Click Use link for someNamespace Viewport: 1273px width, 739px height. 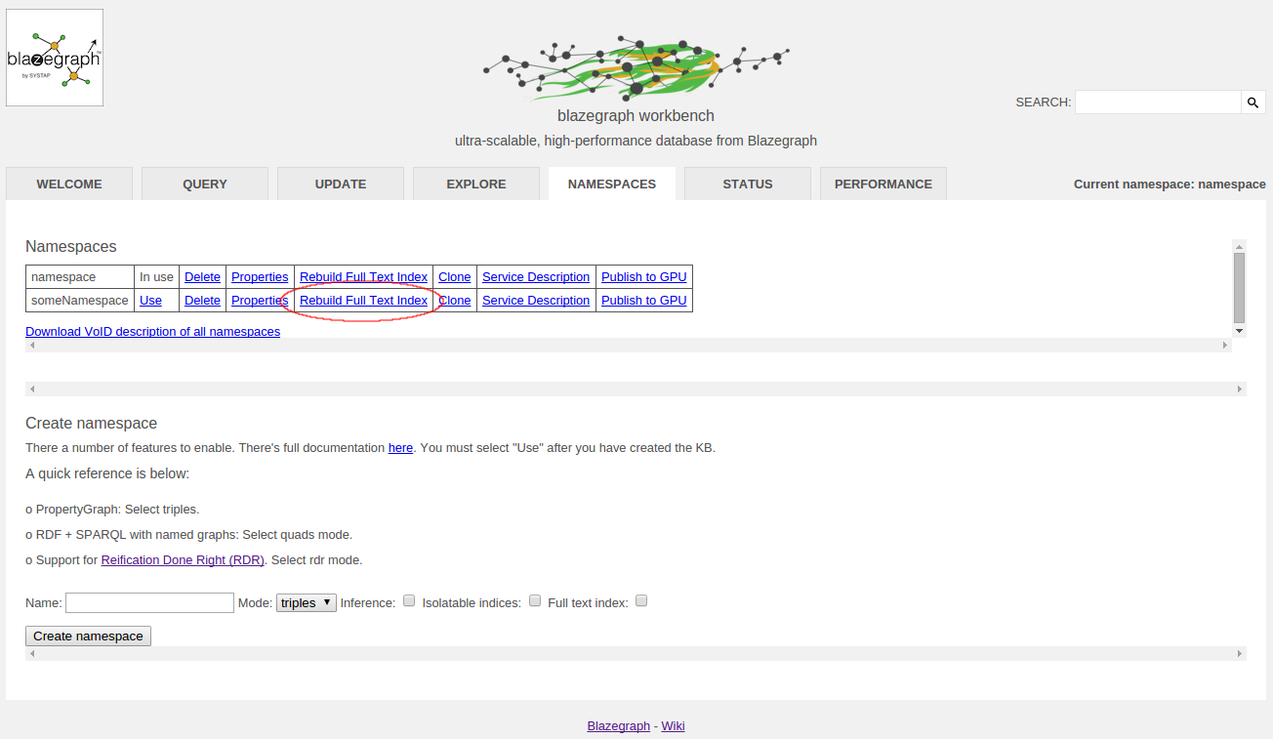[150, 300]
